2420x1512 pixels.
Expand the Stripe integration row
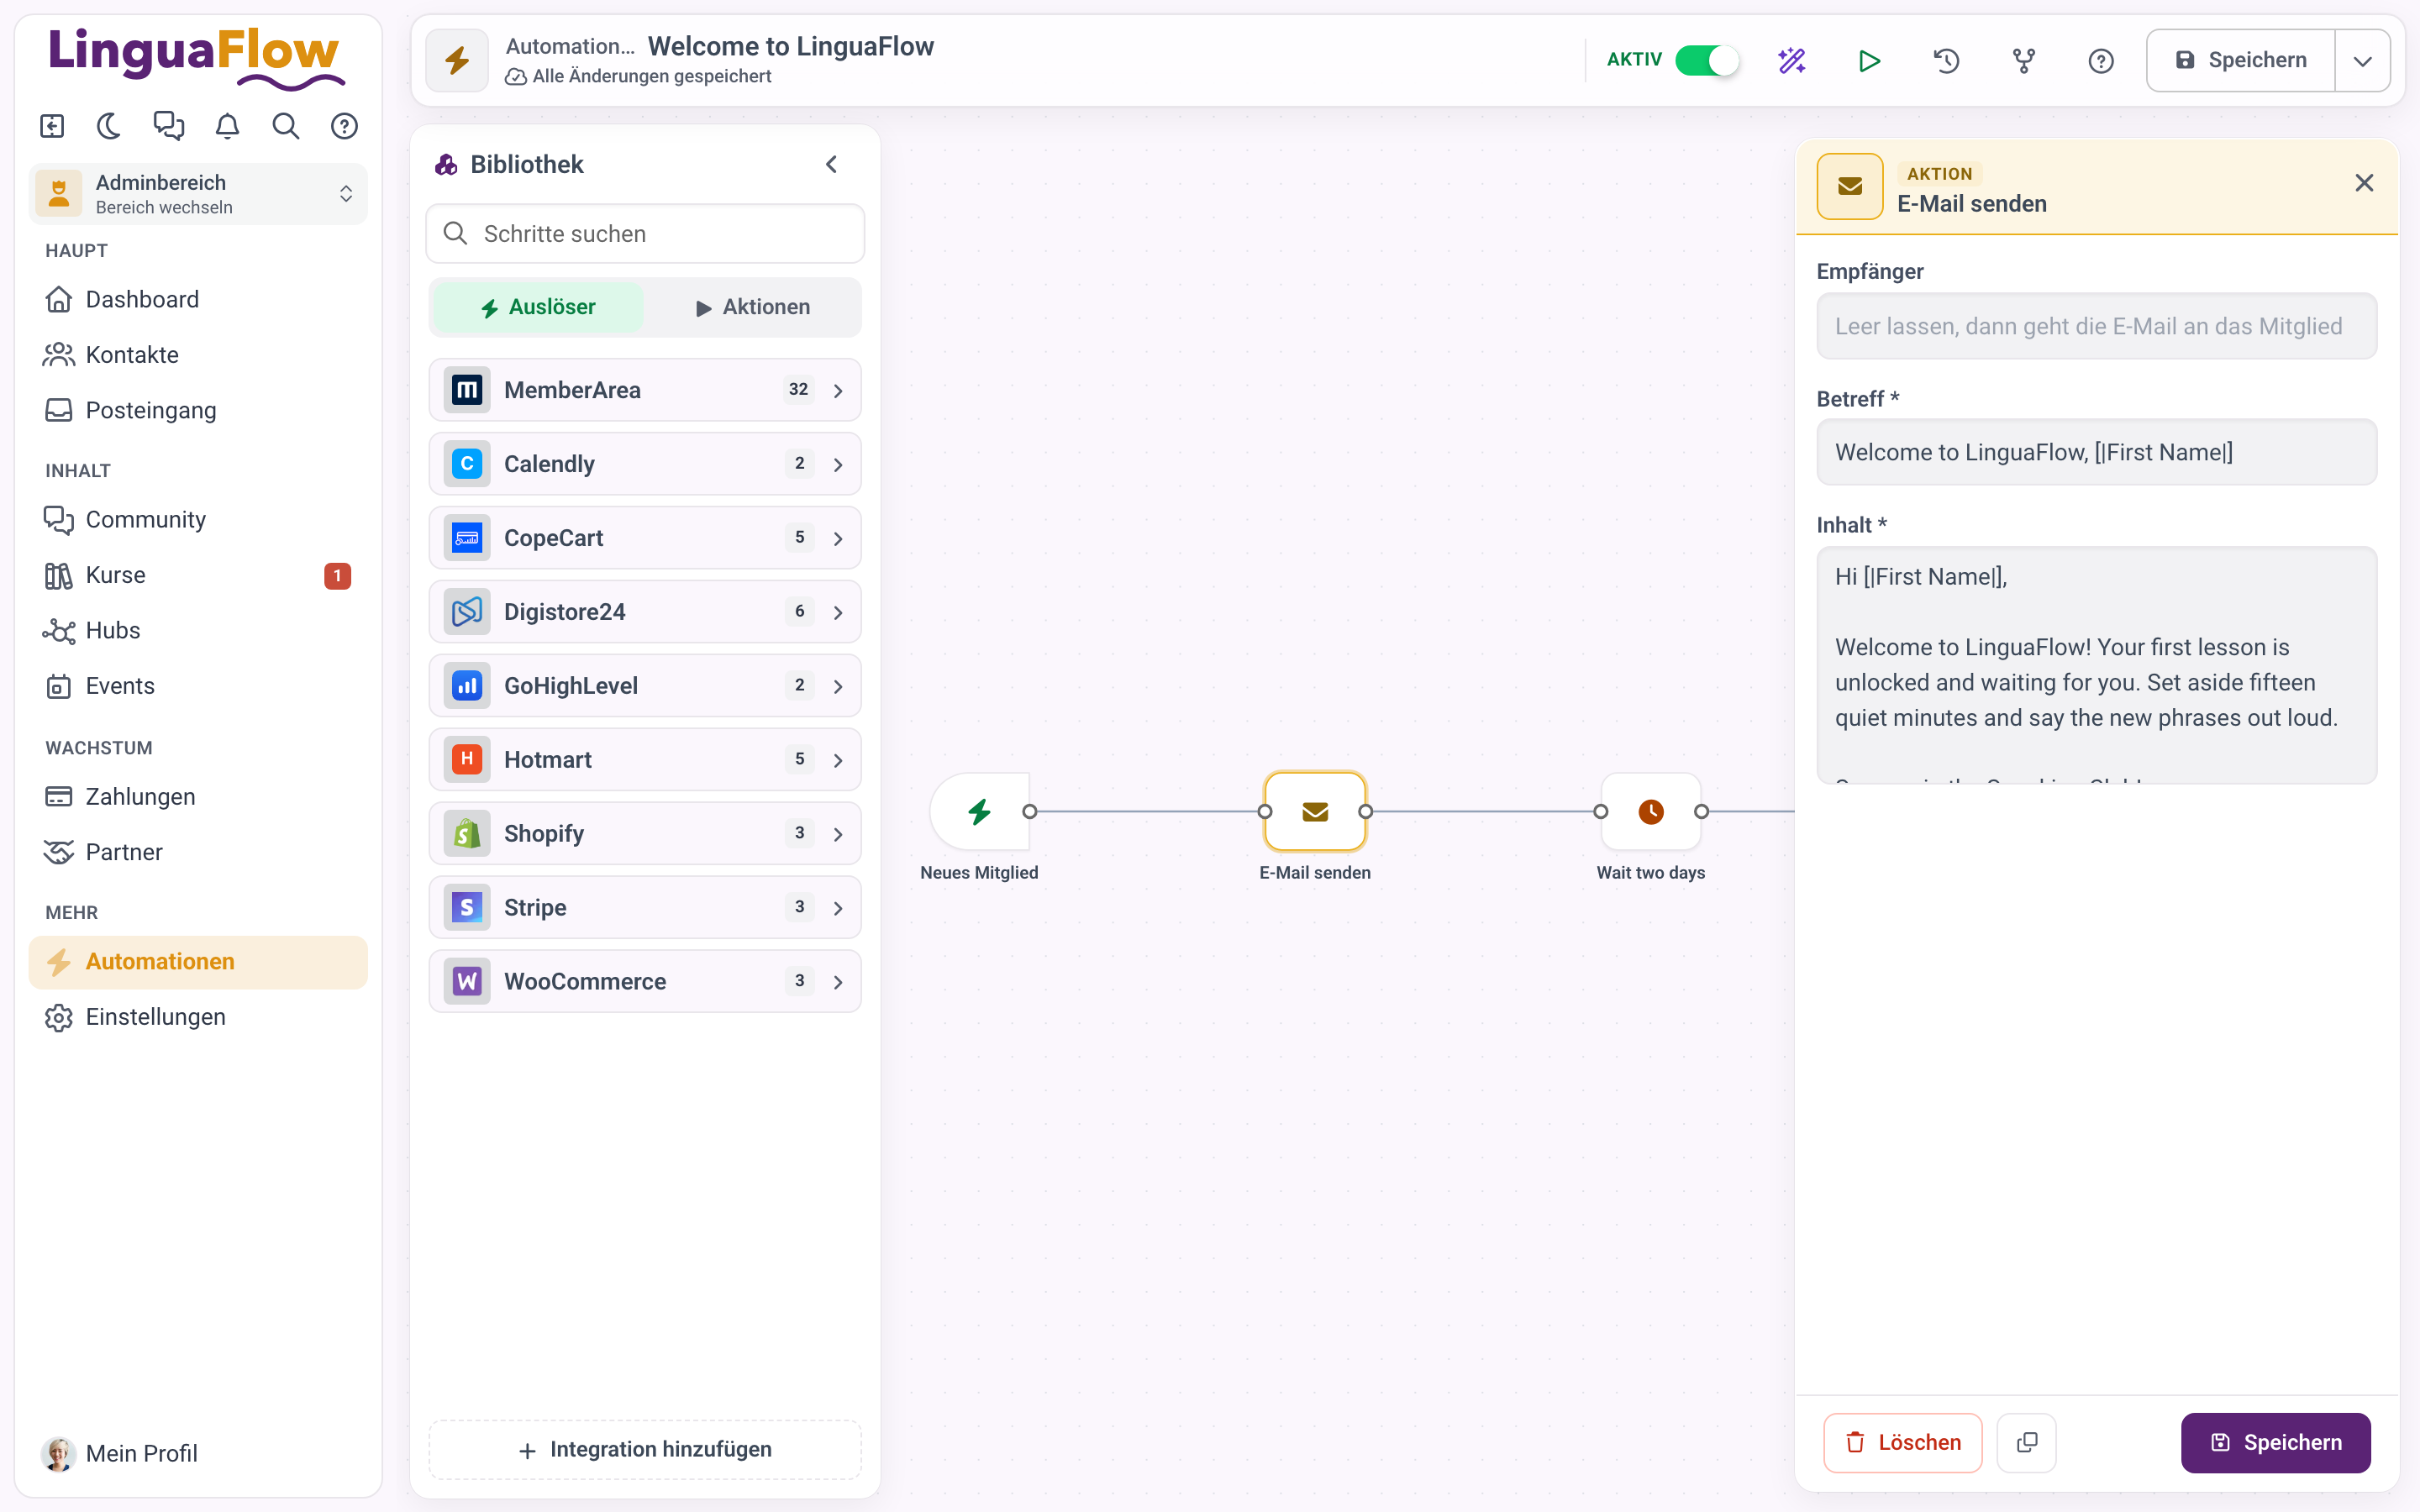coord(645,907)
